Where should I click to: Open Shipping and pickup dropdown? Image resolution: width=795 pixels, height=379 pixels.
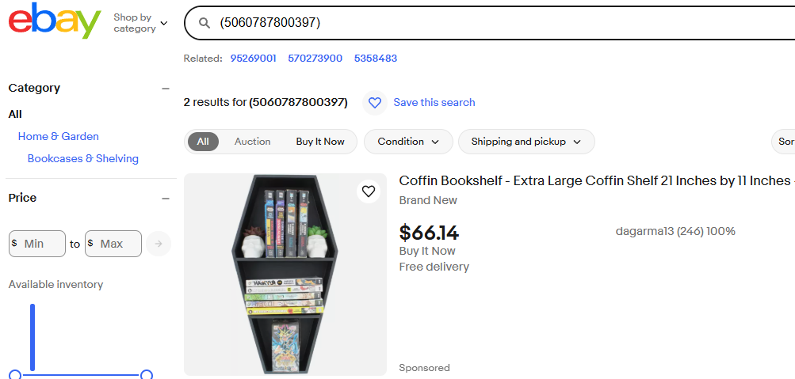click(526, 142)
